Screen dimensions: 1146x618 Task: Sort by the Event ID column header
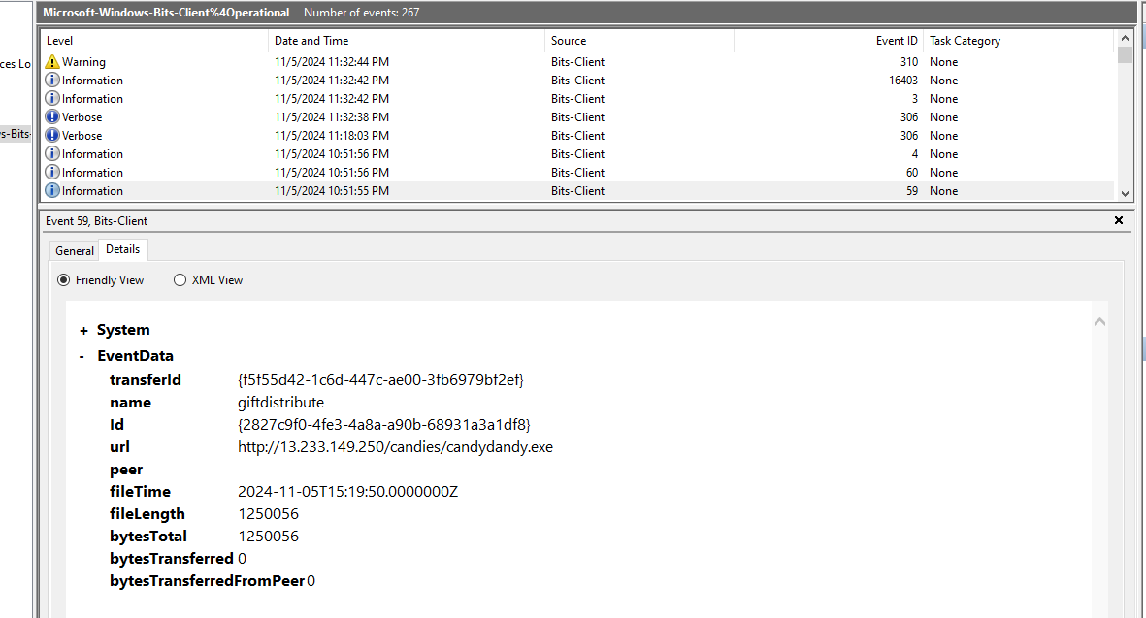point(828,41)
